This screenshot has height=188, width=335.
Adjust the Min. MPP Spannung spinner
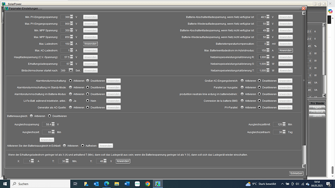[71, 30]
